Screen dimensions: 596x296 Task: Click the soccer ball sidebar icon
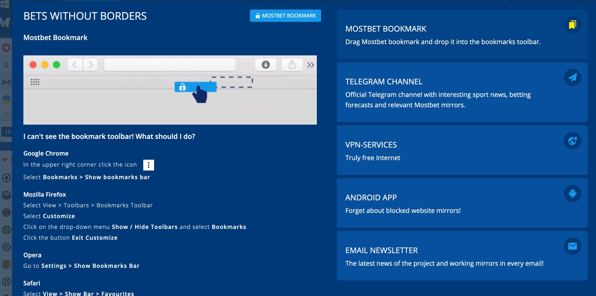(x=6, y=178)
